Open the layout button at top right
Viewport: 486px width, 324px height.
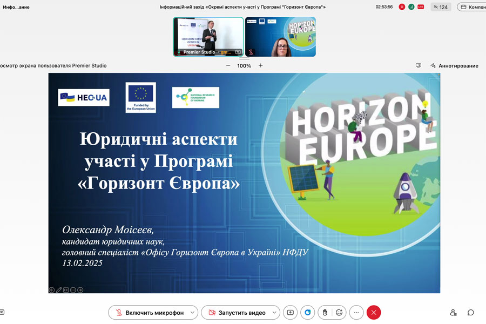pyautogui.click(x=473, y=7)
